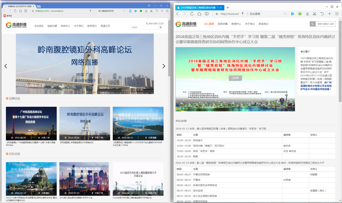
Task: Open reading mode icon in right browser
Action: pyautogui.click(x=207, y=14)
